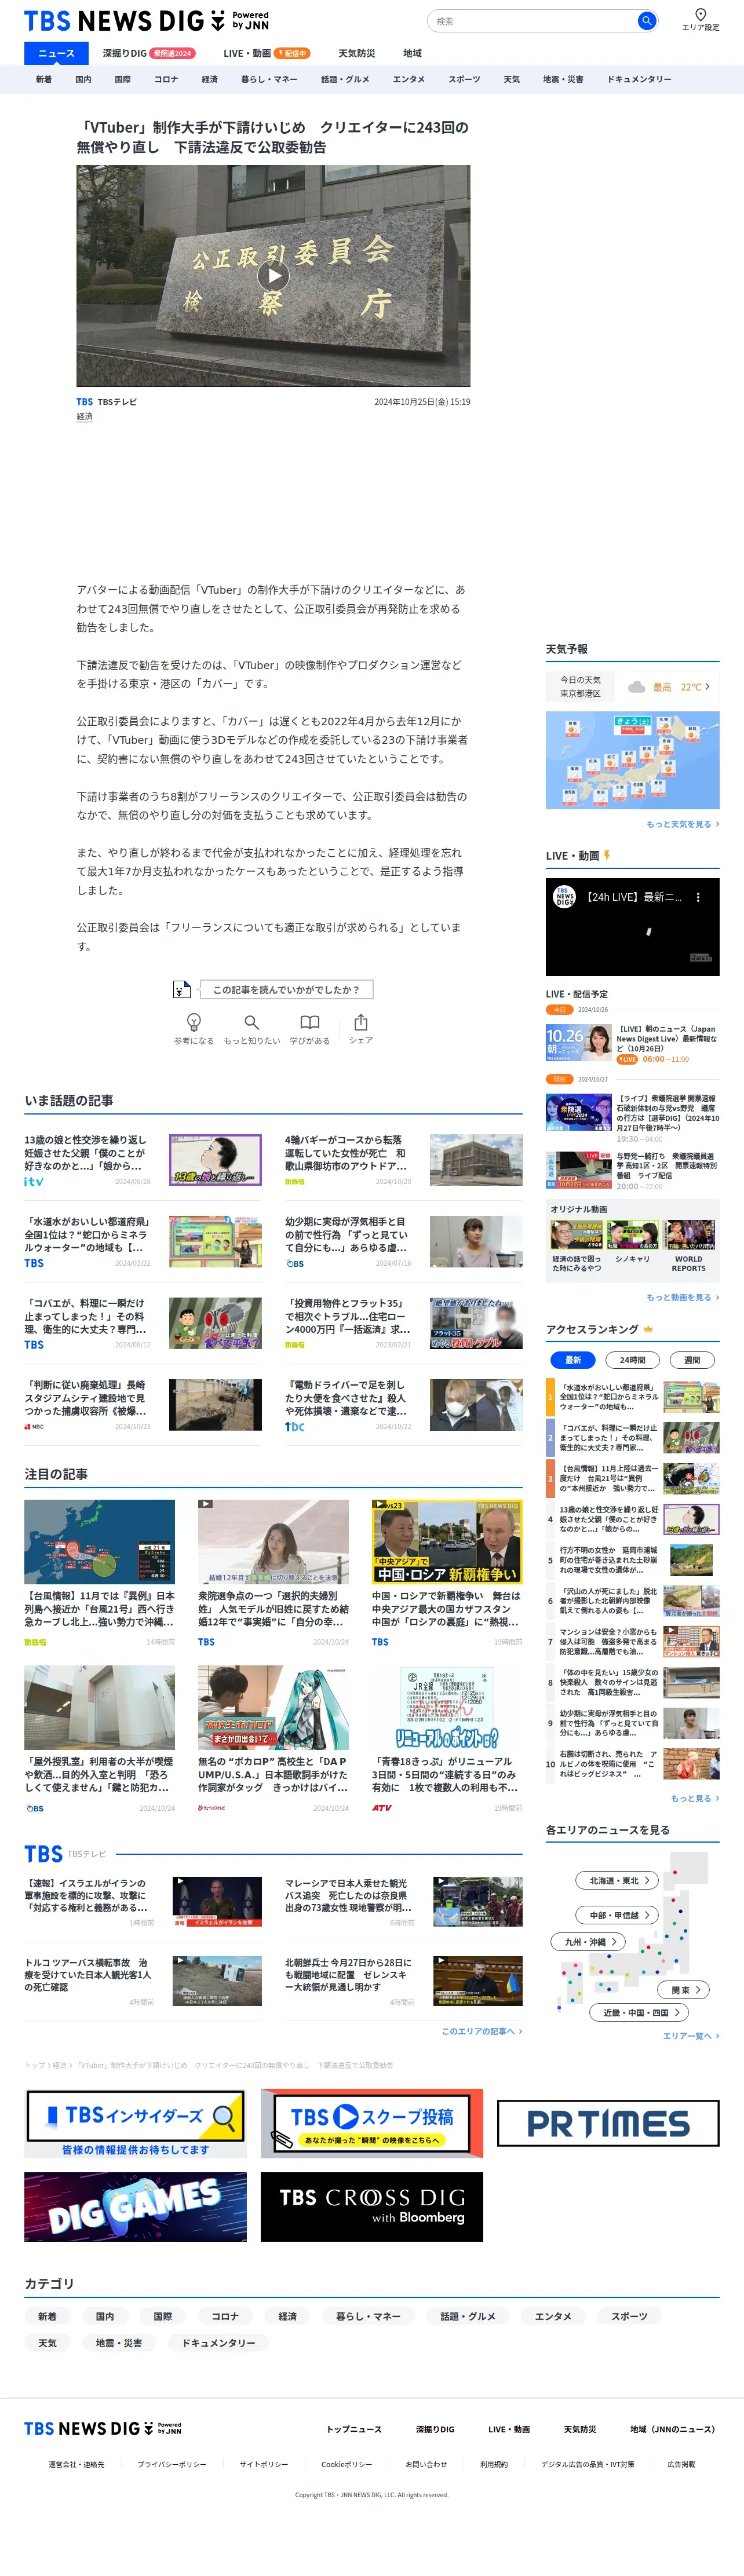
Task: Click the 学びがある book reaction icon
Action: tap(310, 1022)
